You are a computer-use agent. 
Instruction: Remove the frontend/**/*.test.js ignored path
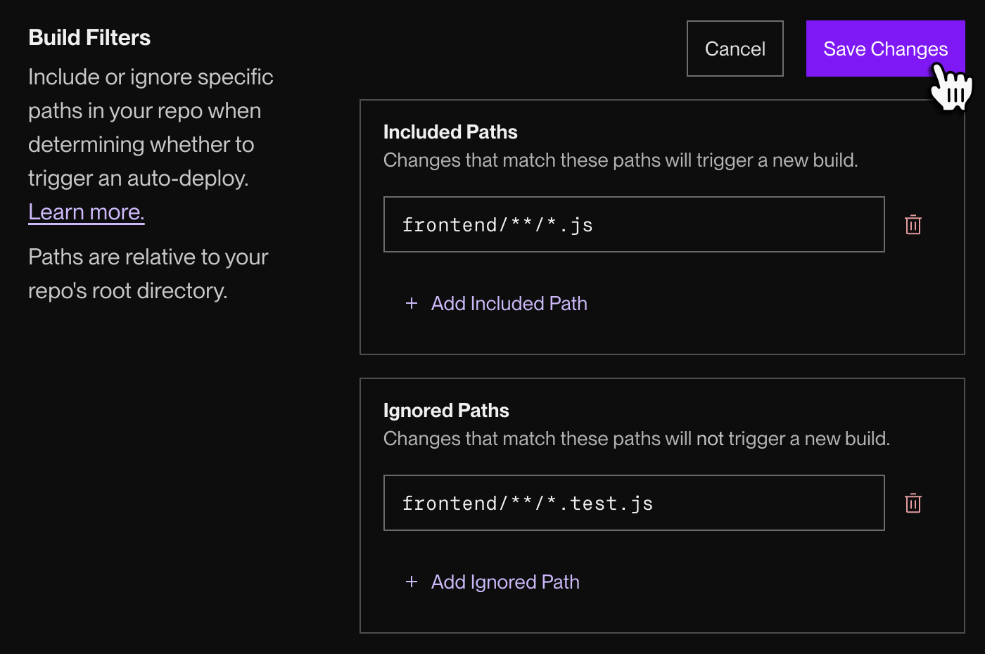[x=913, y=503]
